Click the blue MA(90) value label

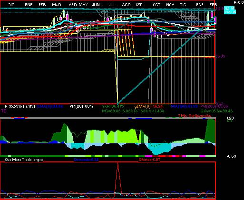click(x=184, y=106)
